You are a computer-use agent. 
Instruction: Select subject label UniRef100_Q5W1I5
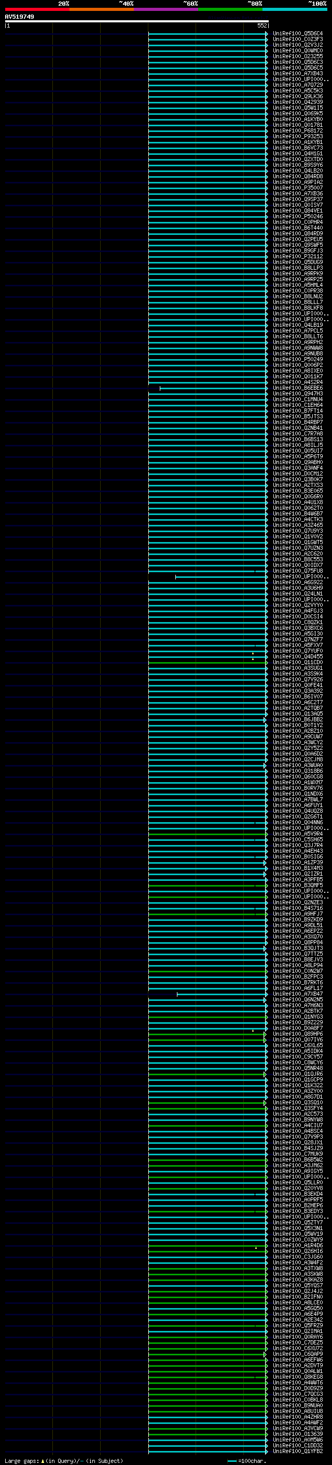[297, 108]
